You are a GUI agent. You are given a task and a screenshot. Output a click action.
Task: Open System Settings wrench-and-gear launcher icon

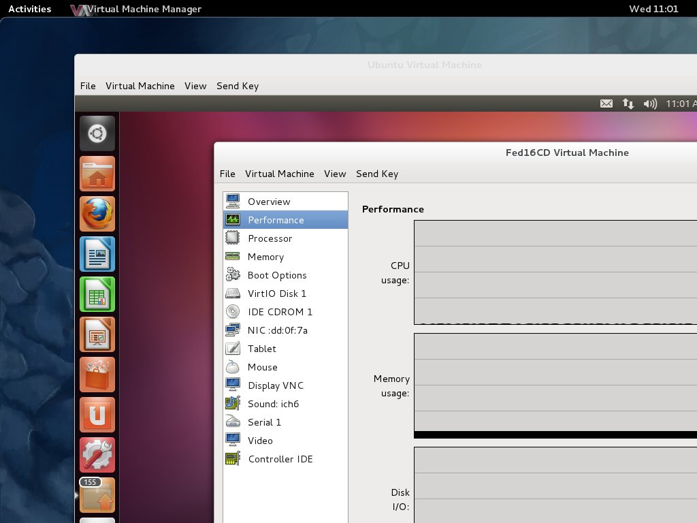(x=97, y=455)
